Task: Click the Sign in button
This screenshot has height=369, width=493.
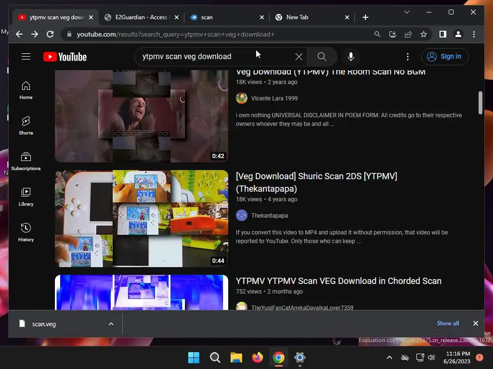Action: [x=444, y=57]
